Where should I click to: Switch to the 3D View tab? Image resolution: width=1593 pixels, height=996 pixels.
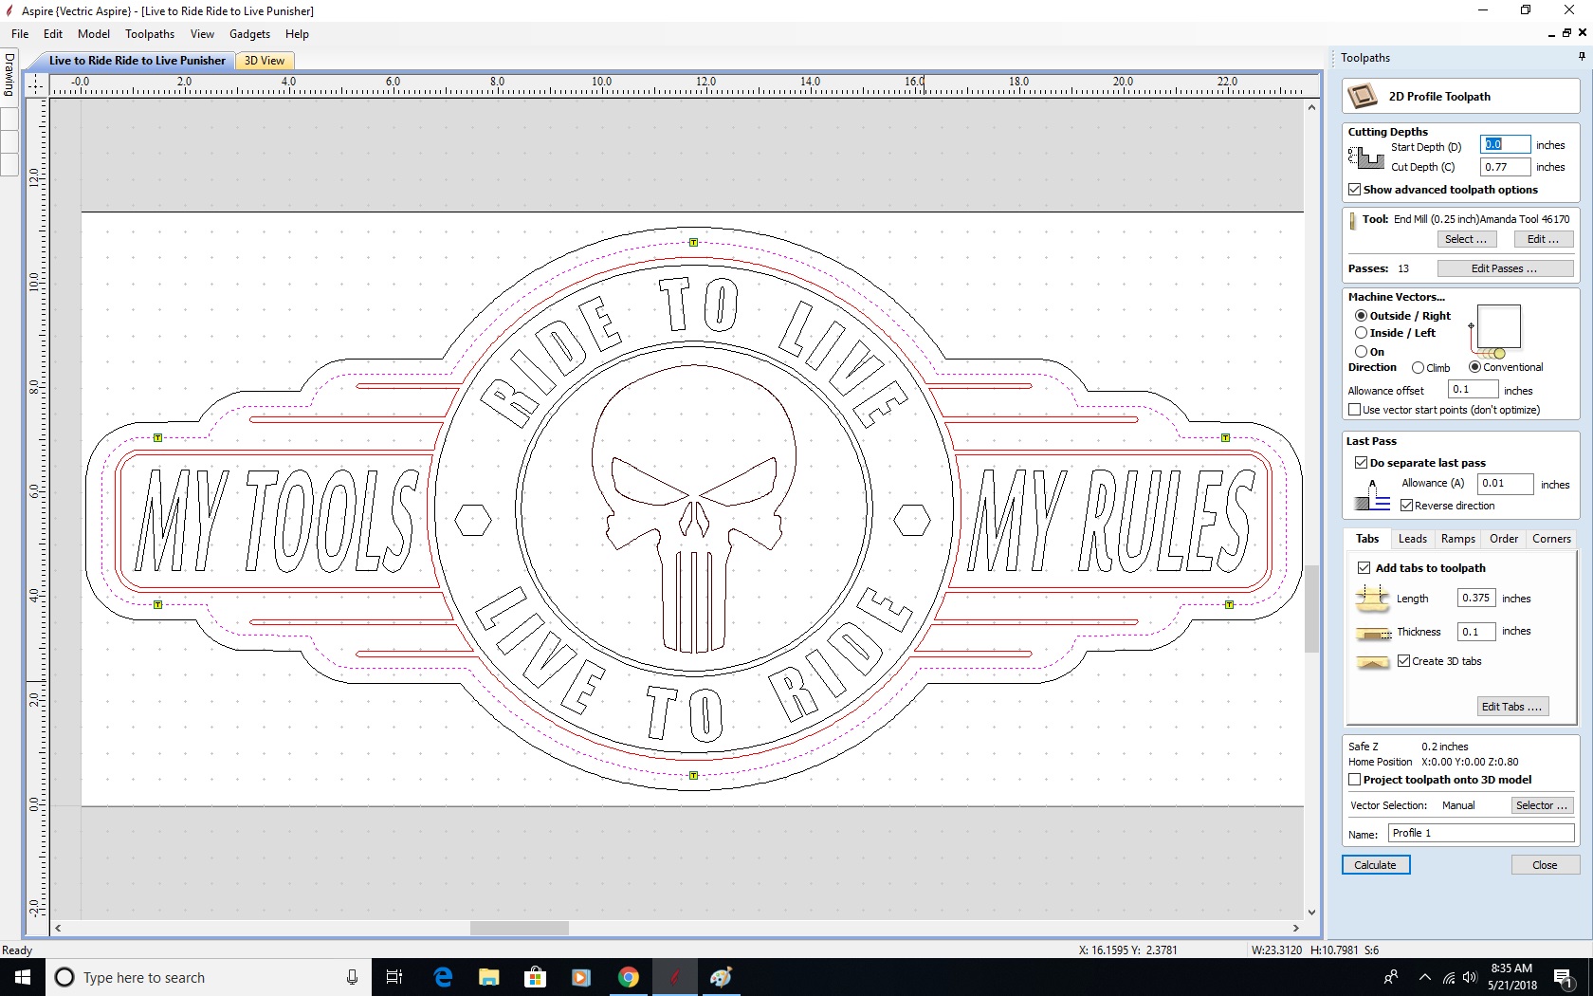point(265,61)
